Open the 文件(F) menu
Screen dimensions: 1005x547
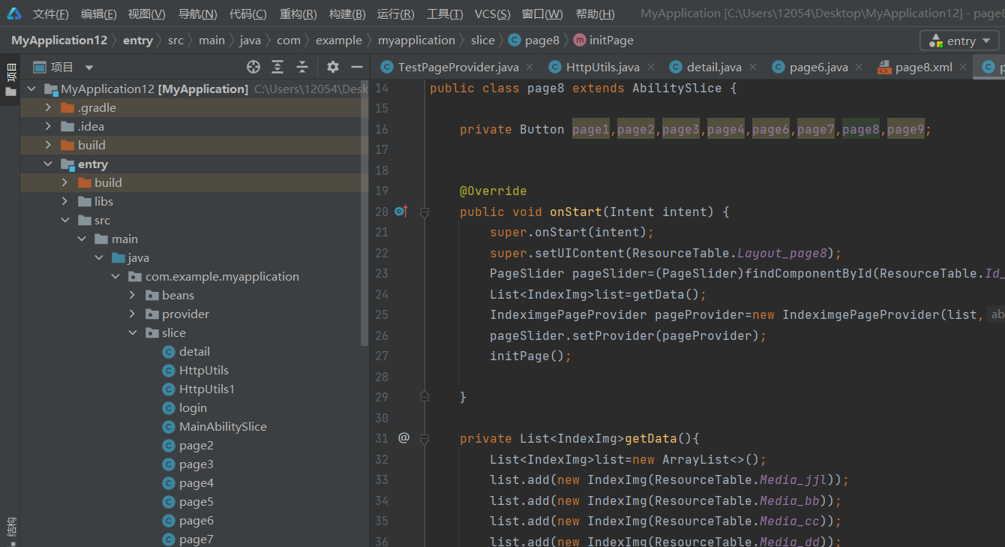coord(51,14)
